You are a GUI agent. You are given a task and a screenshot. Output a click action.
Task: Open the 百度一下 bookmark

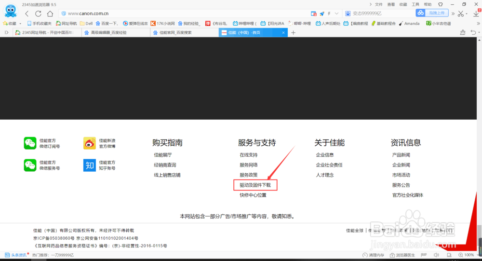(x=107, y=23)
